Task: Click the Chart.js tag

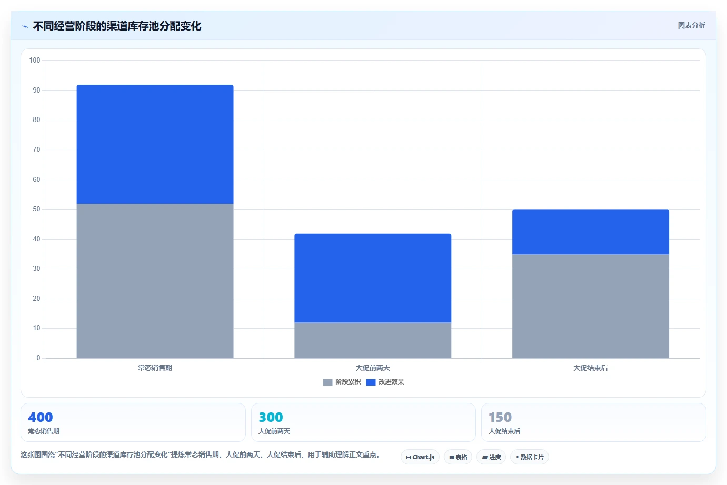Action: 420,457
